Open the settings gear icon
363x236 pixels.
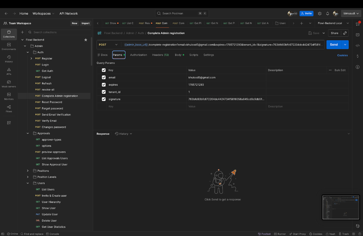tap(319, 14)
